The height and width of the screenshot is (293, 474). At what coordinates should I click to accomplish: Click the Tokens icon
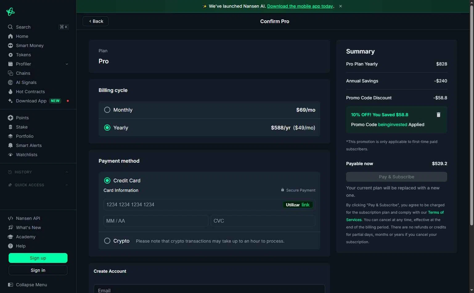(10, 55)
